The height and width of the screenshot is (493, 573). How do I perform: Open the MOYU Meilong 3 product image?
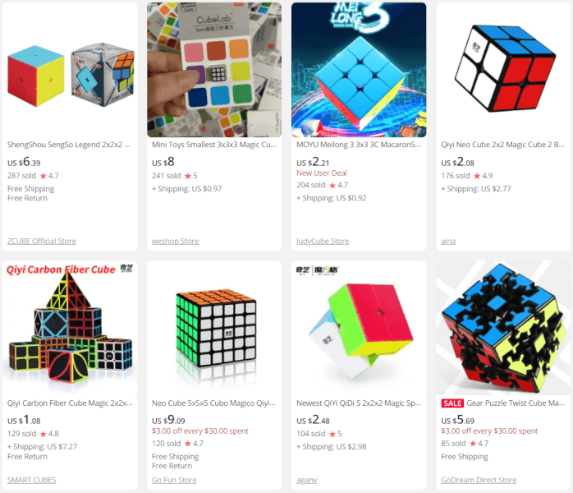pos(359,70)
